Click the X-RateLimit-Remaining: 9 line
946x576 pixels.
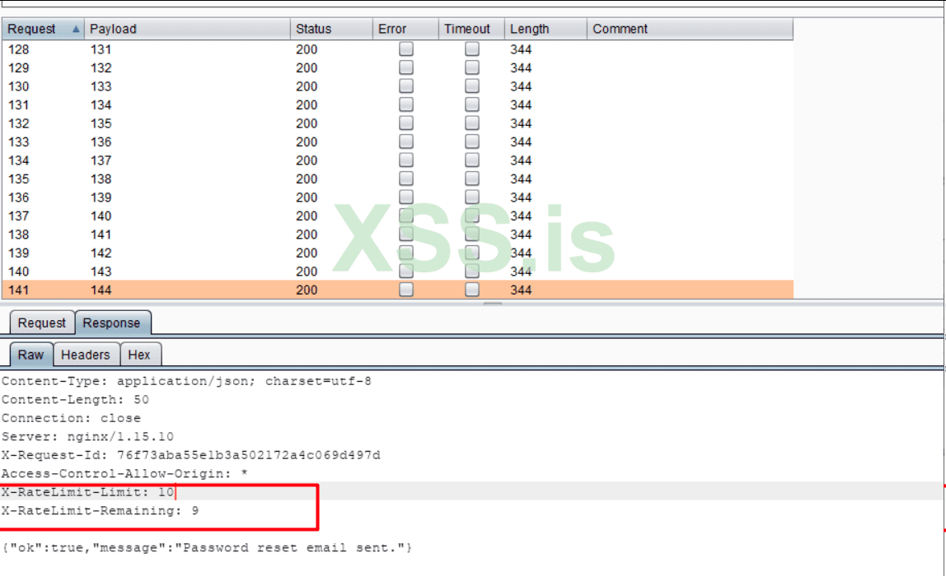coord(100,511)
